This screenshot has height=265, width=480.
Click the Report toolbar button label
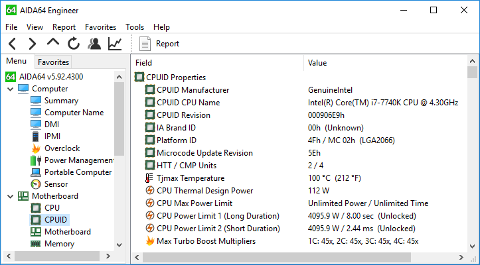tap(167, 44)
